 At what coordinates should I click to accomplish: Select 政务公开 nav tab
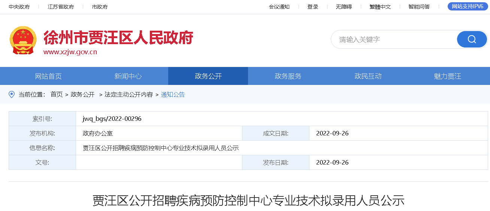click(208, 76)
